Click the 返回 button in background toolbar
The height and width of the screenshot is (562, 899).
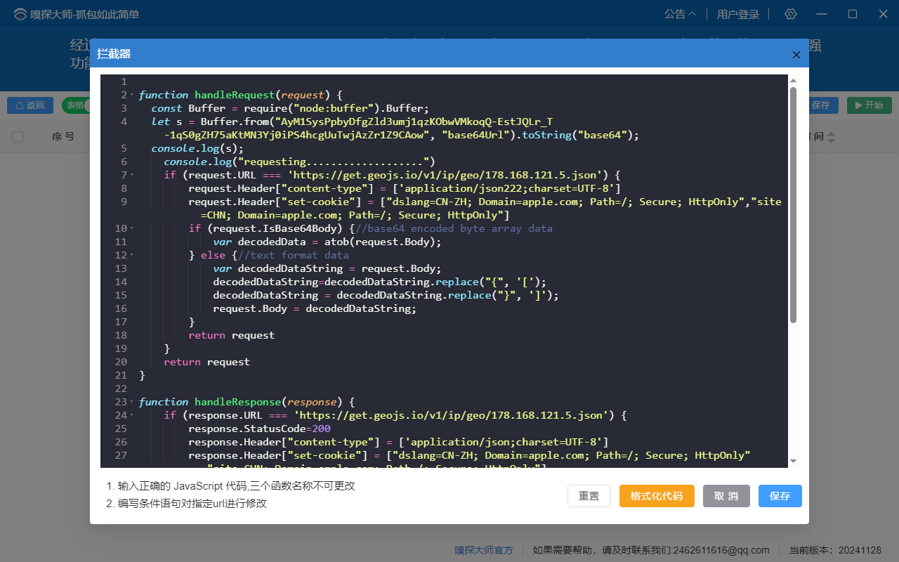(x=30, y=105)
